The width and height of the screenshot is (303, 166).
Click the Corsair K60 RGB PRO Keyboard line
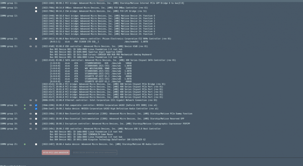[x=101, y=55]
